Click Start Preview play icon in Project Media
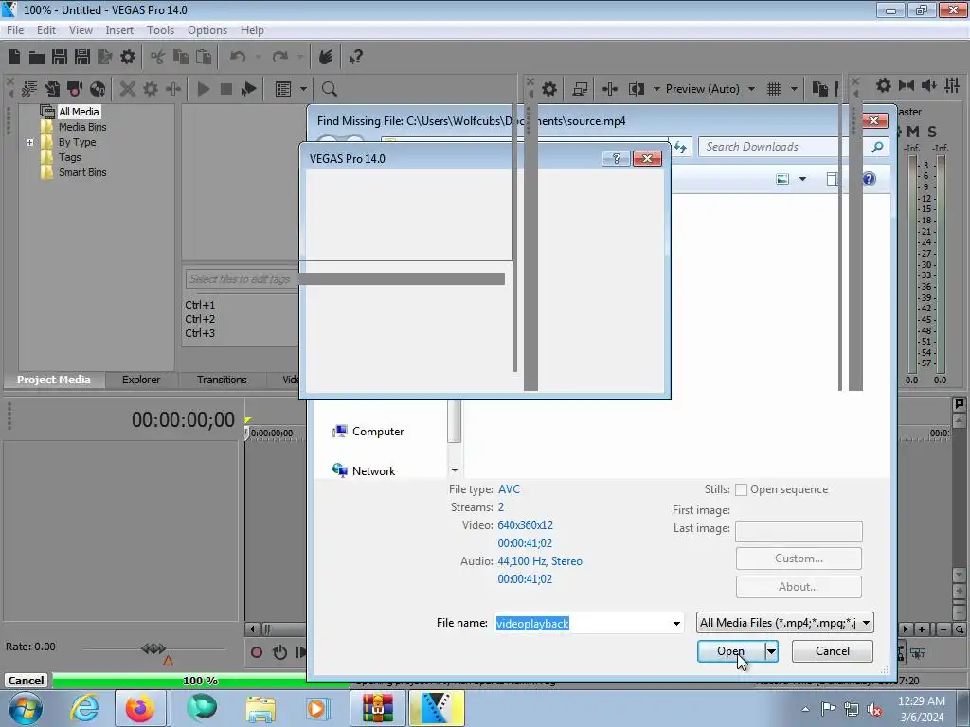 click(203, 89)
